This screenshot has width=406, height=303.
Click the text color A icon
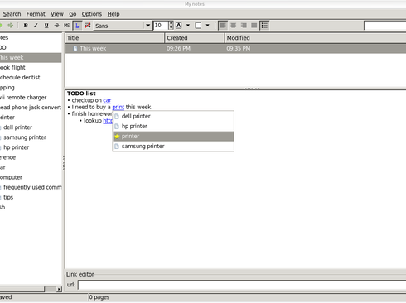179,26
